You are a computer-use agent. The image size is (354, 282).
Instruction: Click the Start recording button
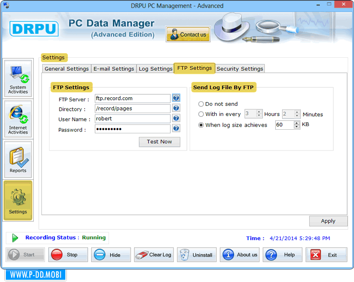tap(25, 255)
